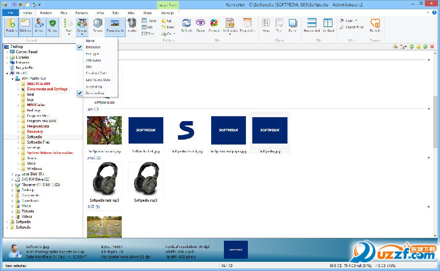
Task: Collapse the jpg group with chevron
Action: [429, 109]
